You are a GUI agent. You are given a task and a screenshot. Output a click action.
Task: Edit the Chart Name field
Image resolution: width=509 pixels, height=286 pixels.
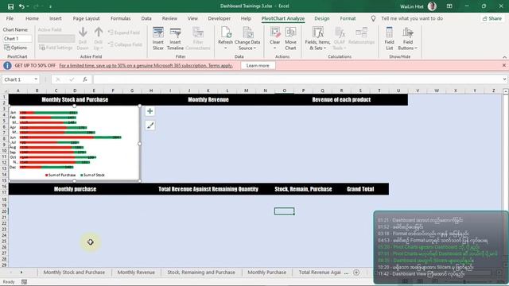(x=17, y=39)
